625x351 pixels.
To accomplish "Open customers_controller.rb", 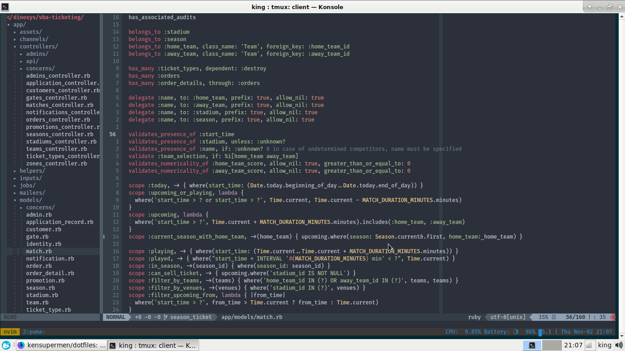I will coord(63,90).
